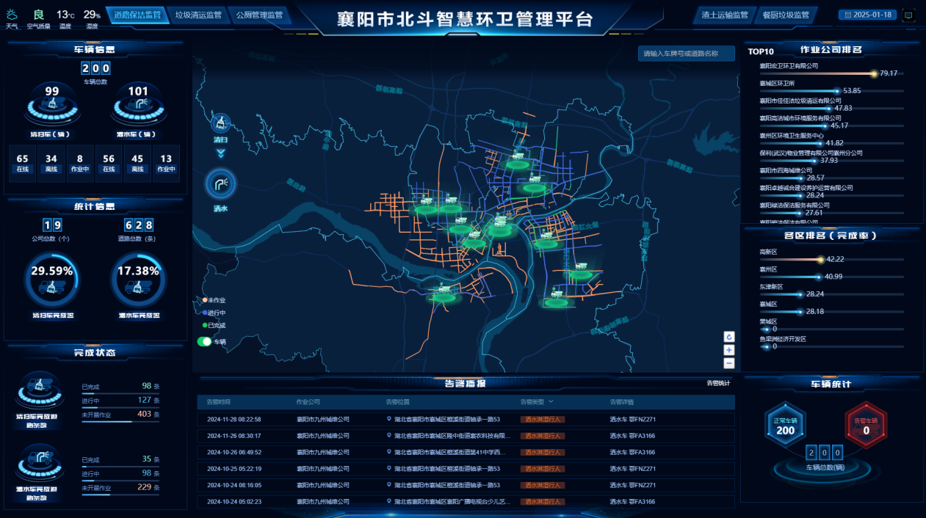Click the monitor screen icon at top right
Viewport: 926px width, 518px height.
908,15
